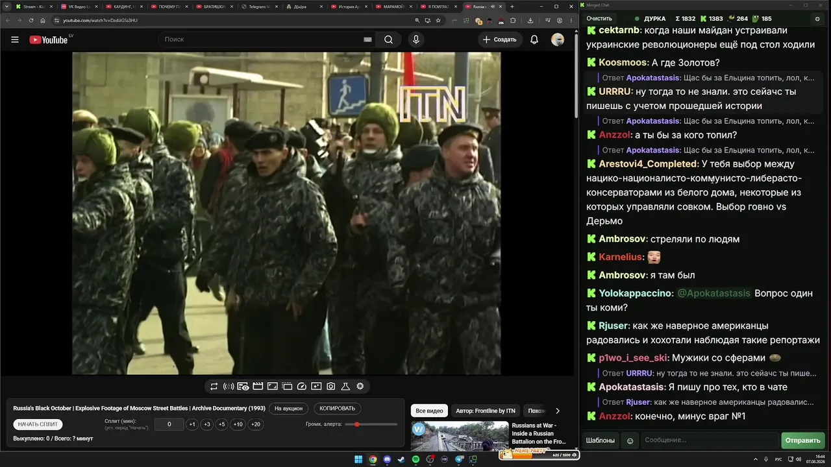Switch to the Я ПОИГРАЛ tab
Image resolution: width=831 pixels, height=467 pixels.
point(440,6)
